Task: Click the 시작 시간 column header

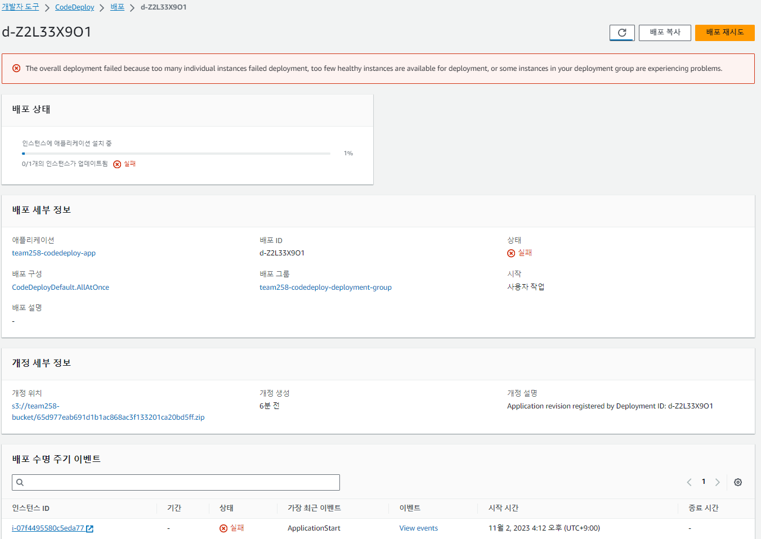Action: (503, 508)
